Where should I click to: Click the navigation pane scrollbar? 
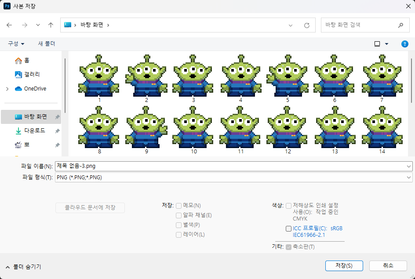click(65, 86)
